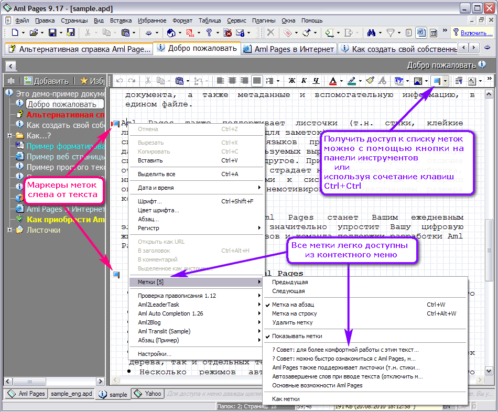Select 'Выделить все' in context menu
Viewport: 498px width, 412px height.
(x=197, y=174)
